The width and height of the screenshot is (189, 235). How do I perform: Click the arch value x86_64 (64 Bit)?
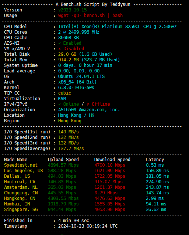[x=77, y=82]
